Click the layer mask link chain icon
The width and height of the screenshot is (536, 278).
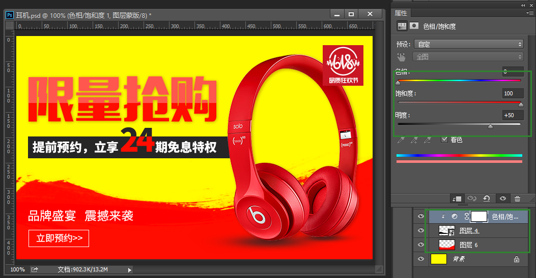466,217
